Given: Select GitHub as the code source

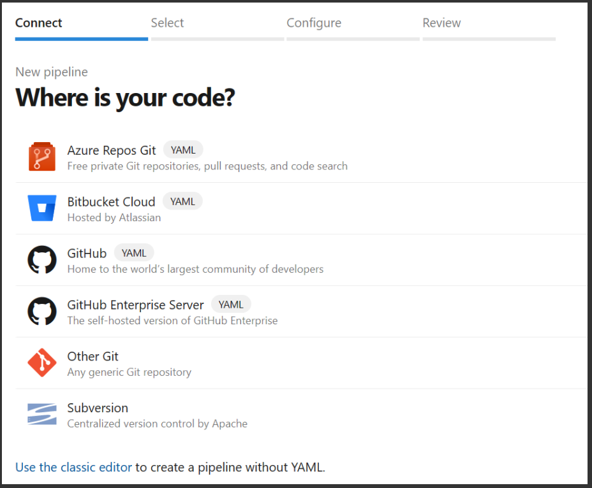Looking at the screenshot, I should [x=87, y=254].
